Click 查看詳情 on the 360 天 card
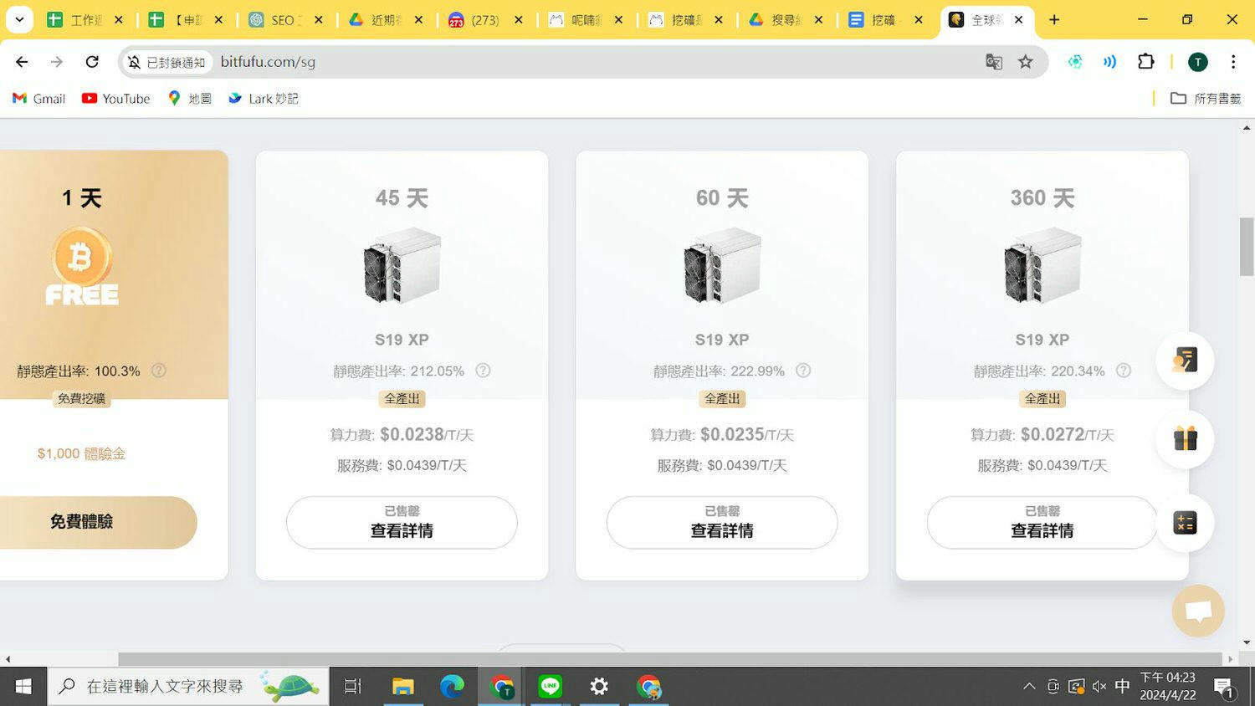The width and height of the screenshot is (1255, 706). 1042,523
